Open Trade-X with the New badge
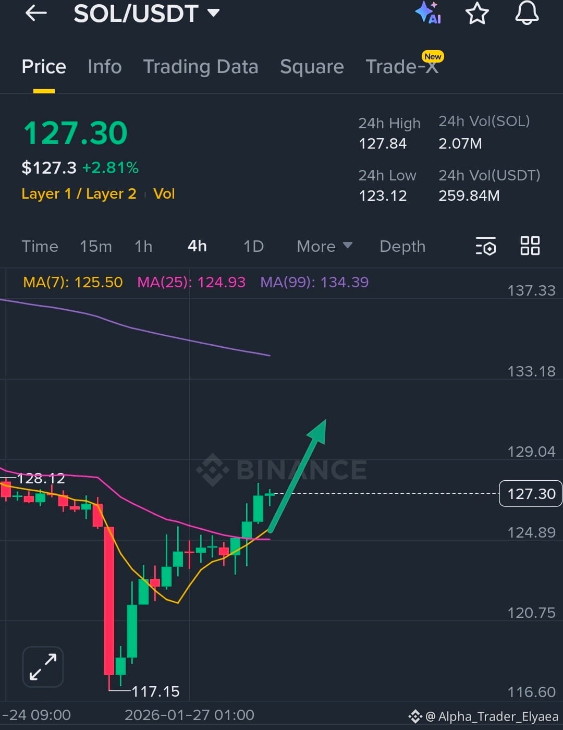The height and width of the screenshot is (730, 563). [402, 67]
